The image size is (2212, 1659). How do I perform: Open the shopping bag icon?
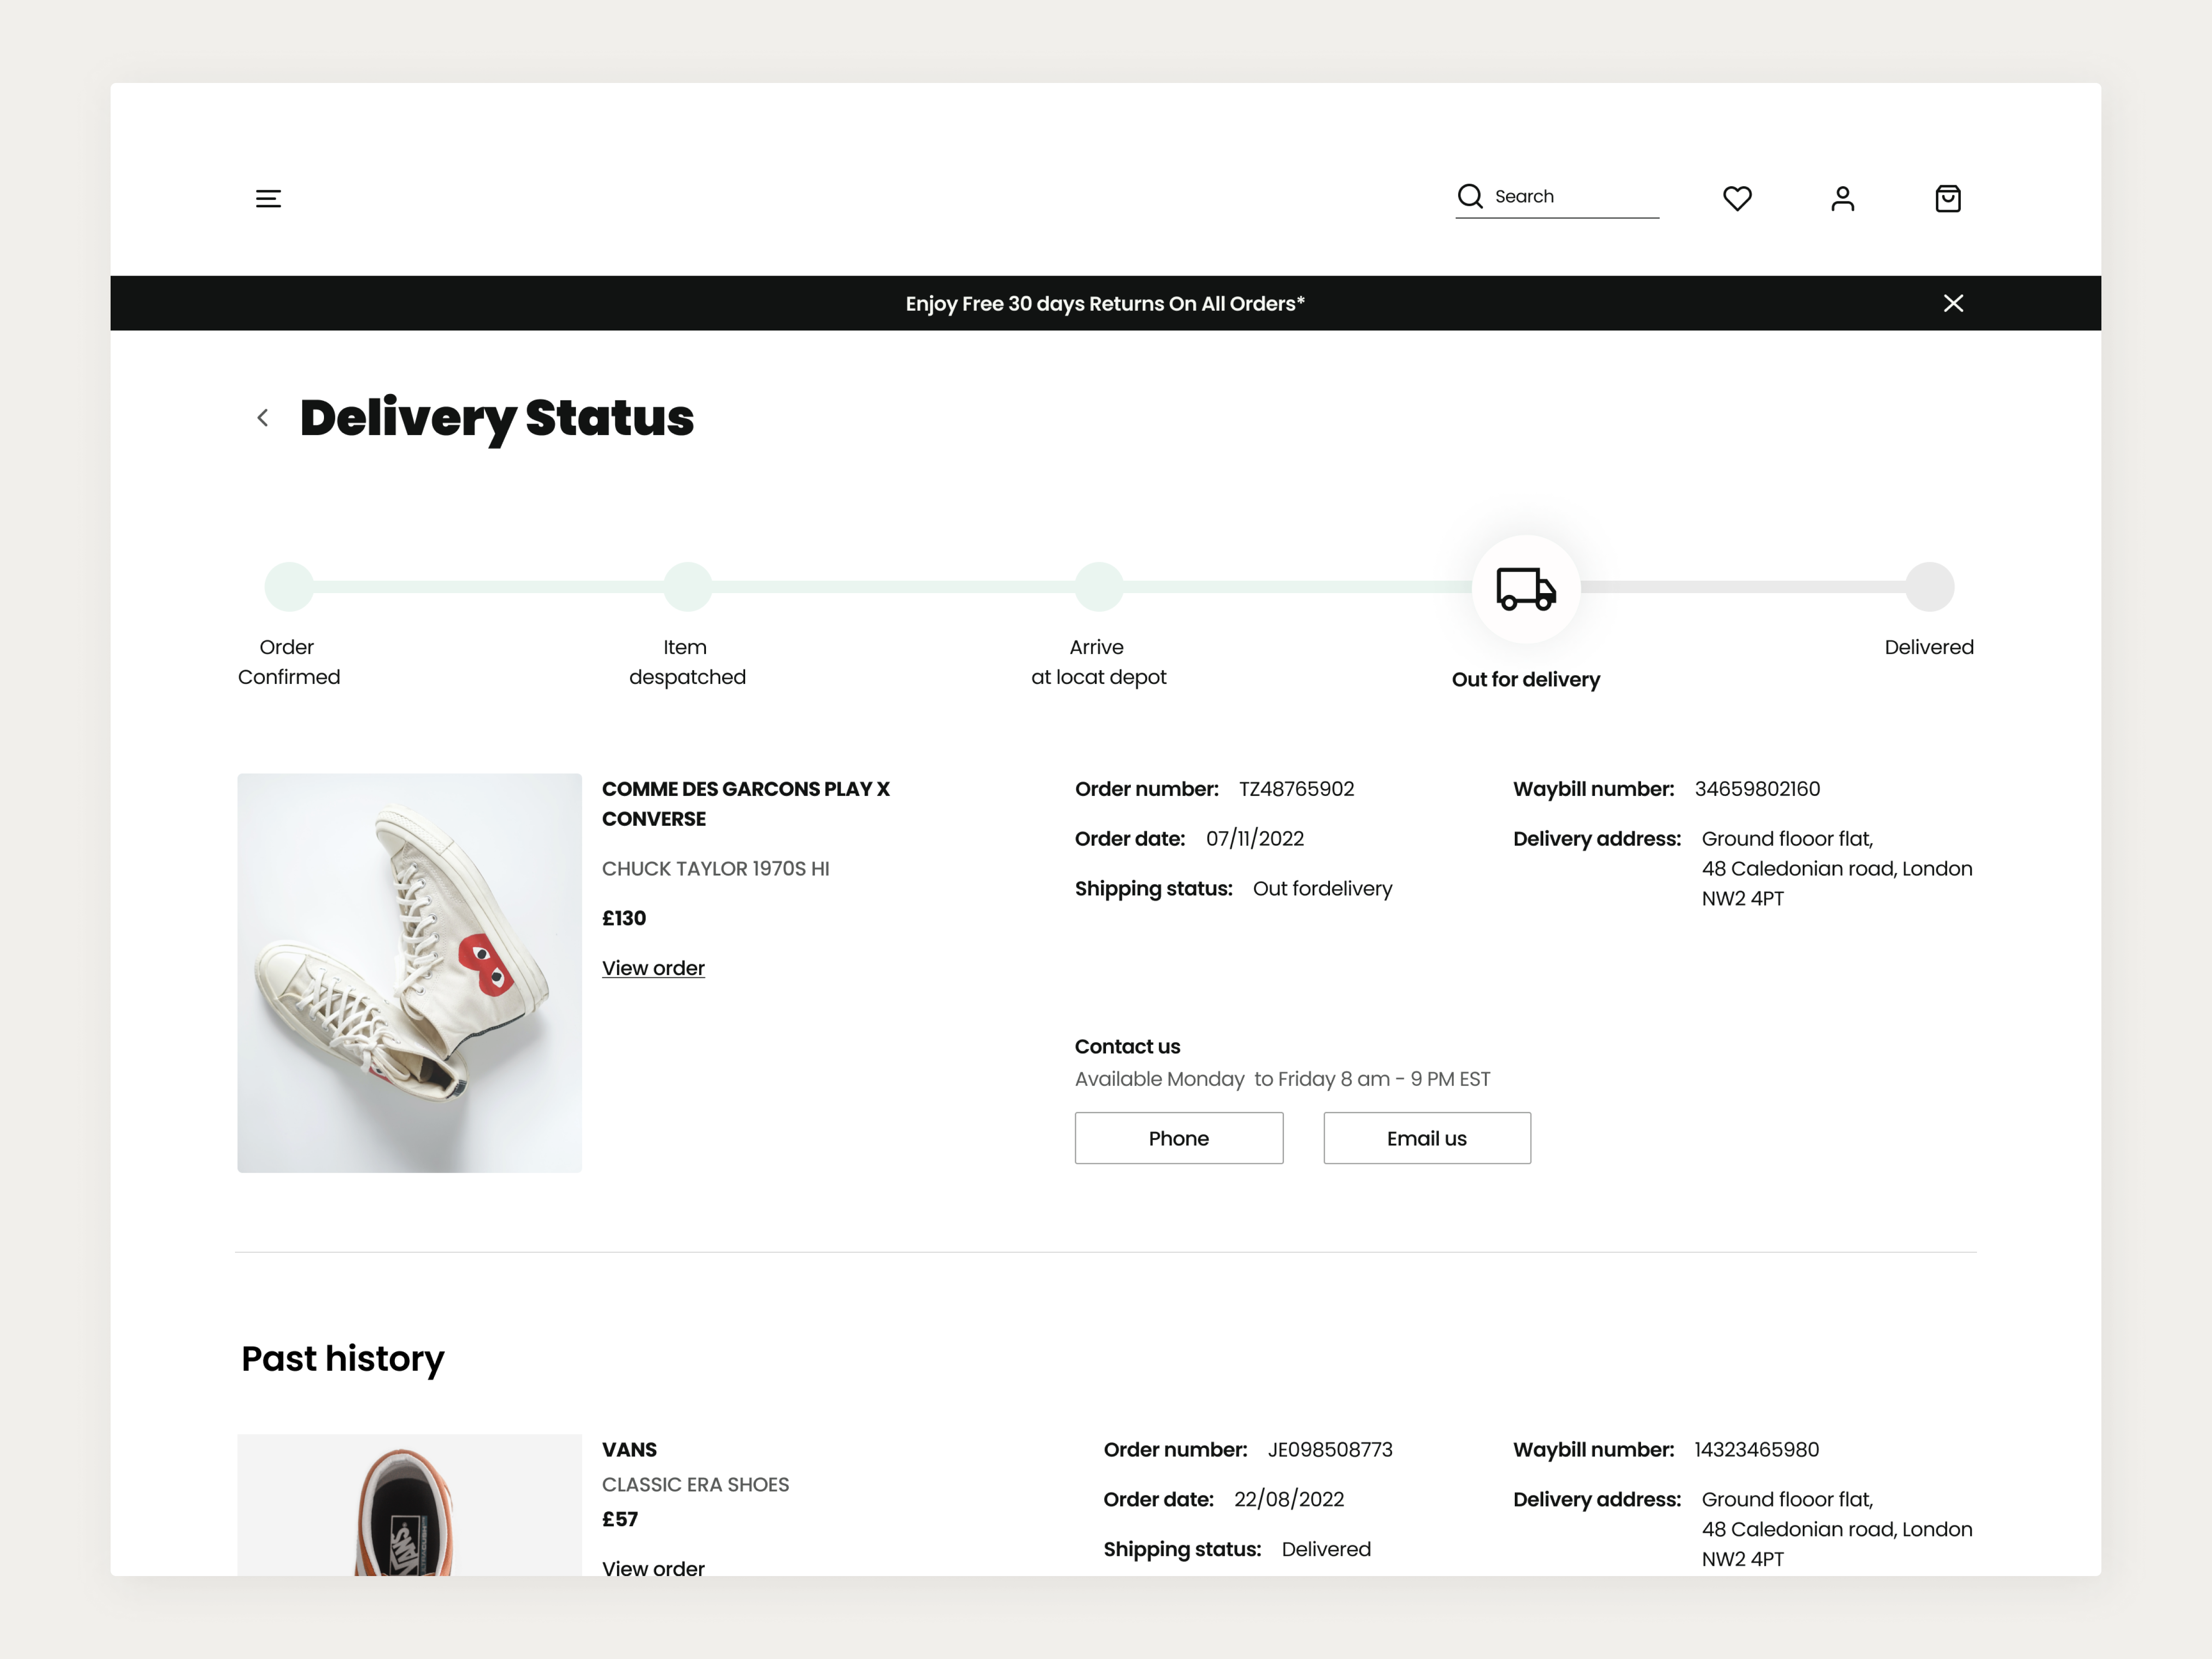pos(1947,199)
